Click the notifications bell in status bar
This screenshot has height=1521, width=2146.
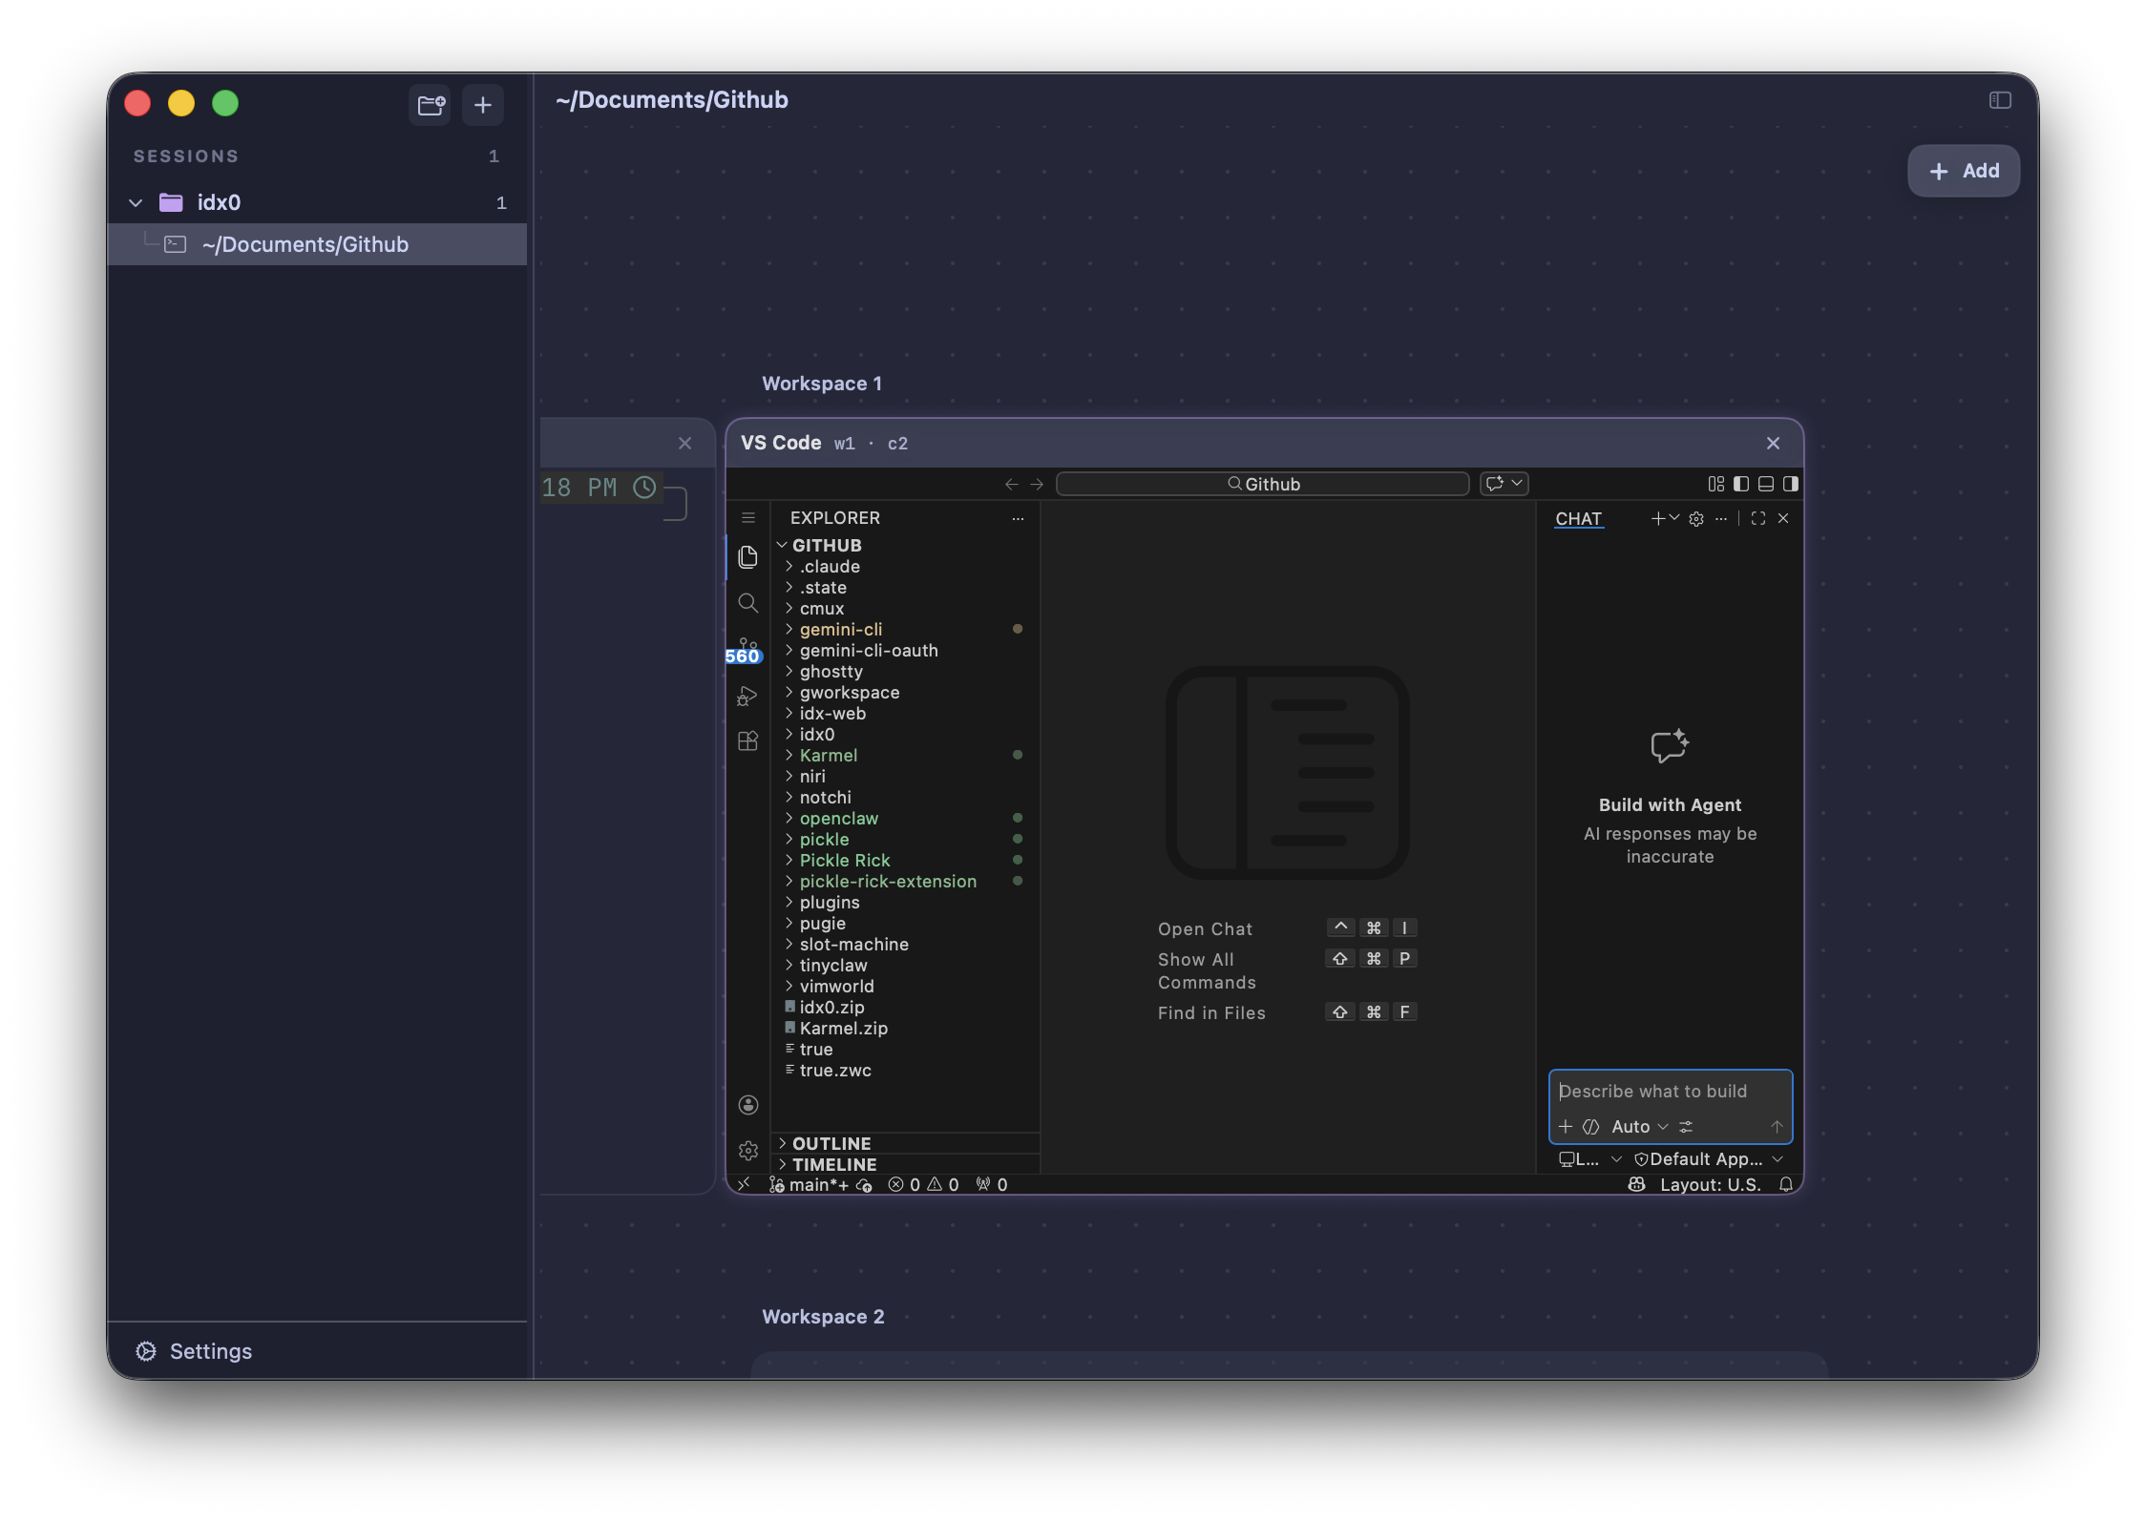(x=1786, y=1184)
